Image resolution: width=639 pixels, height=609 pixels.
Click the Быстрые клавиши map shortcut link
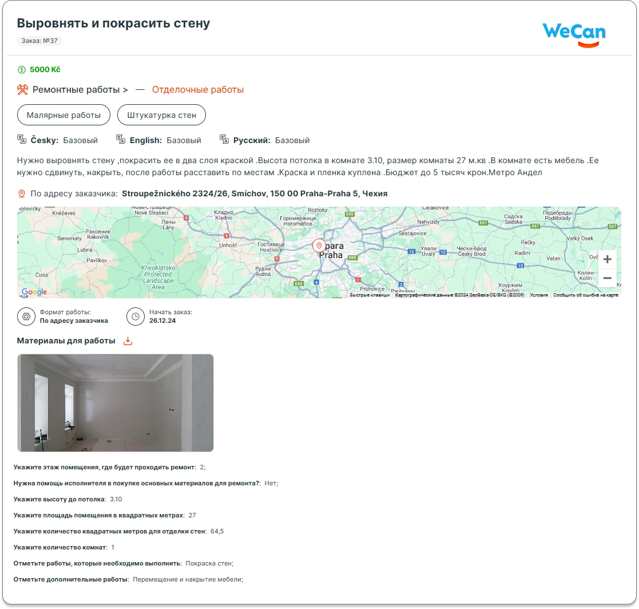pyautogui.click(x=370, y=295)
